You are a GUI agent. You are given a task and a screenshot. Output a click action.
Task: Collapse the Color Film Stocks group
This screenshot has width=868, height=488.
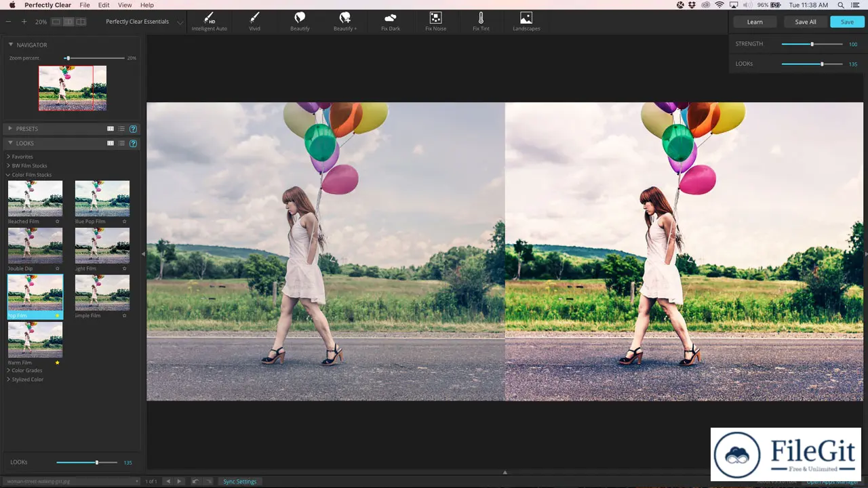coord(8,175)
